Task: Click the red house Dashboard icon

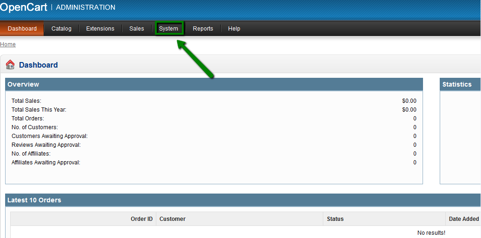Action: pyautogui.click(x=10, y=65)
